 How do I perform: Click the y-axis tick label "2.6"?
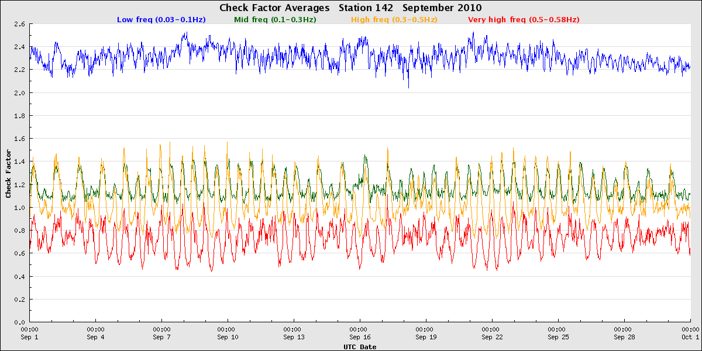(x=19, y=24)
